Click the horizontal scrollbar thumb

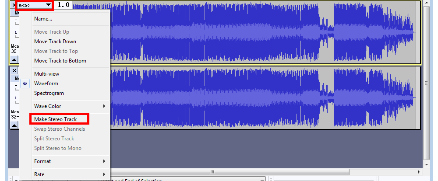click(212, 172)
